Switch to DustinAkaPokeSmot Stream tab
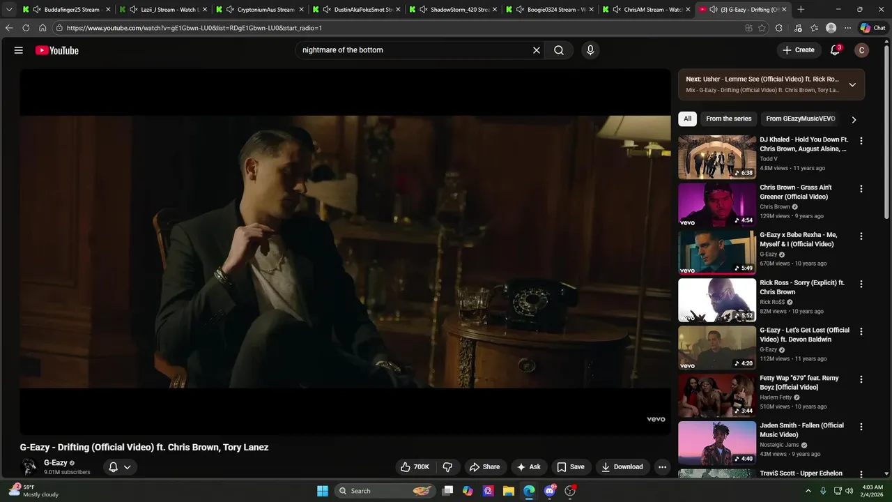This screenshot has width=892, height=502. click(356, 10)
